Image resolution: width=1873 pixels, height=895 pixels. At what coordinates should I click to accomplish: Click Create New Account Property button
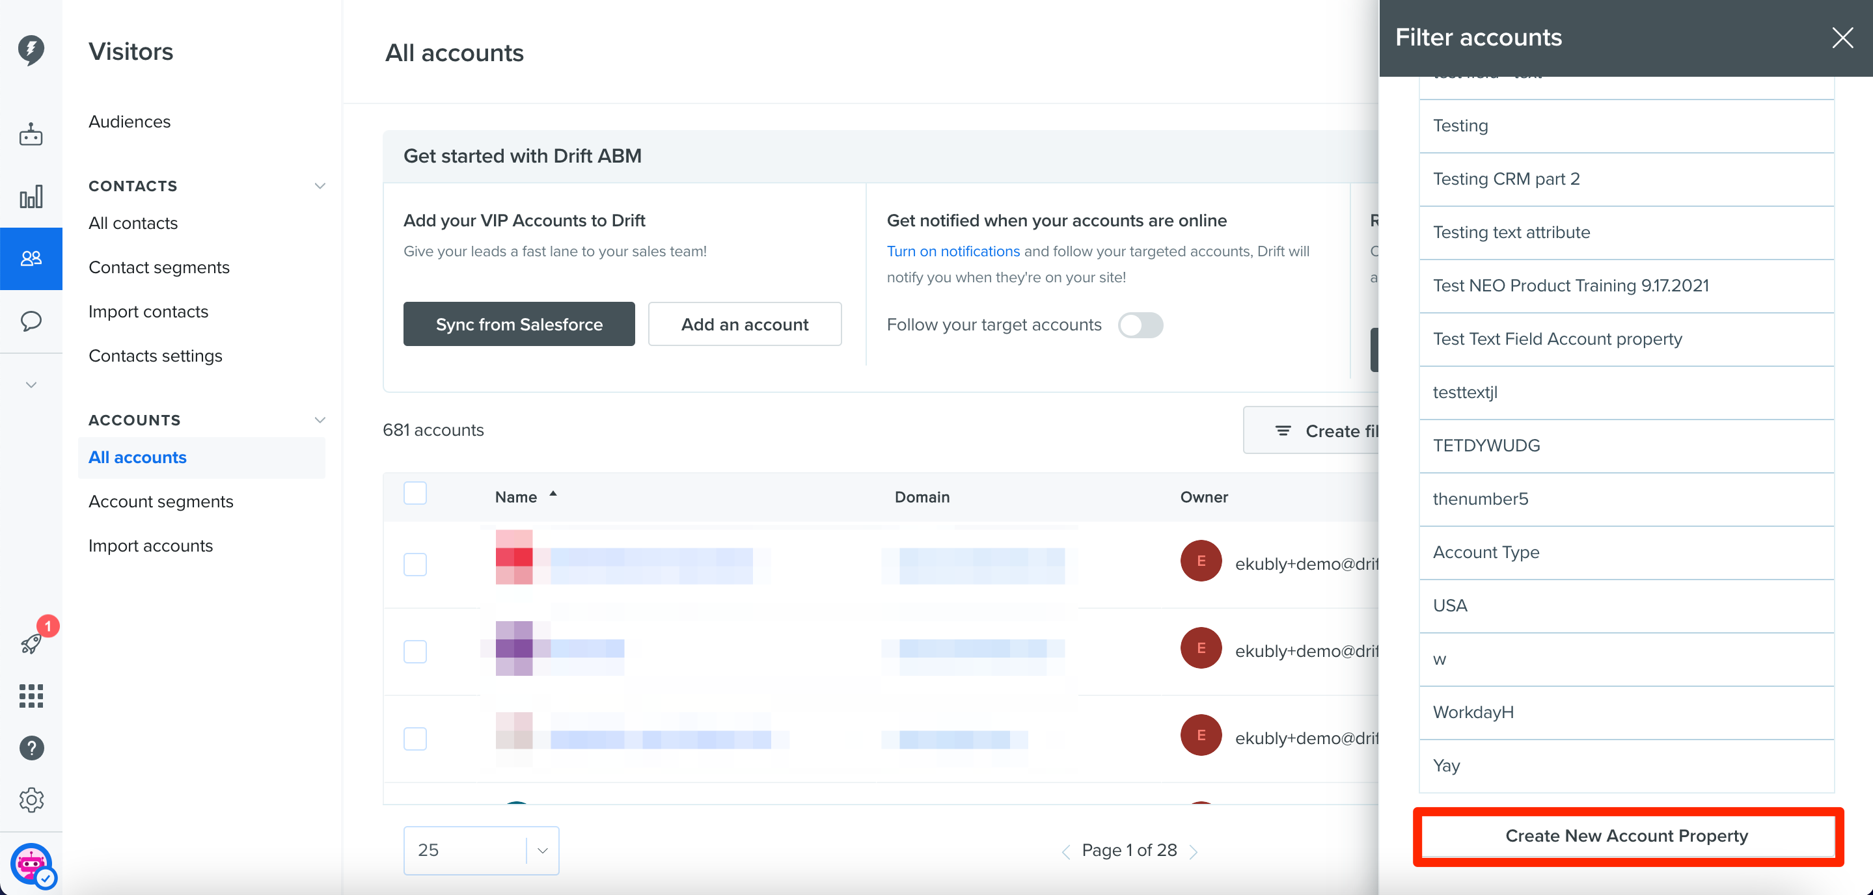point(1626,836)
